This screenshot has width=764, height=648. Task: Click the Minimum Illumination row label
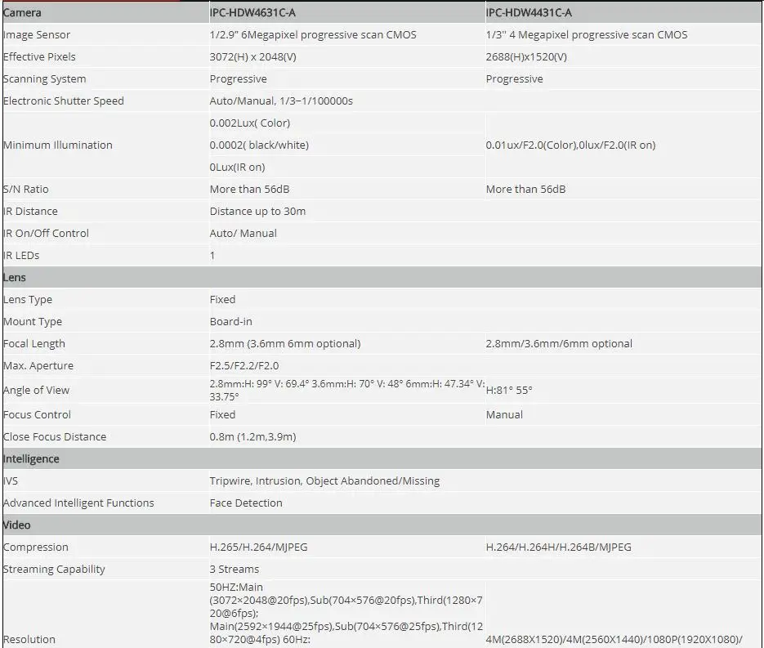(x=57, y=145)
